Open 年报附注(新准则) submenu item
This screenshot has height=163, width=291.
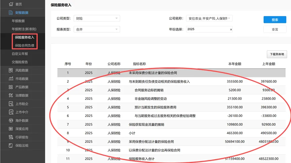click(x=24, y=29)
